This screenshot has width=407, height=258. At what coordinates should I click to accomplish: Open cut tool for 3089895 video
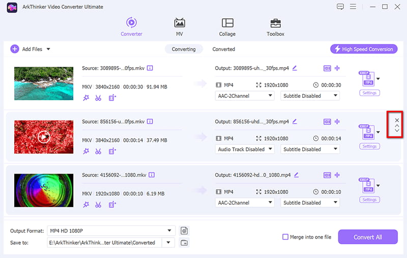click(x=98, y=98)
